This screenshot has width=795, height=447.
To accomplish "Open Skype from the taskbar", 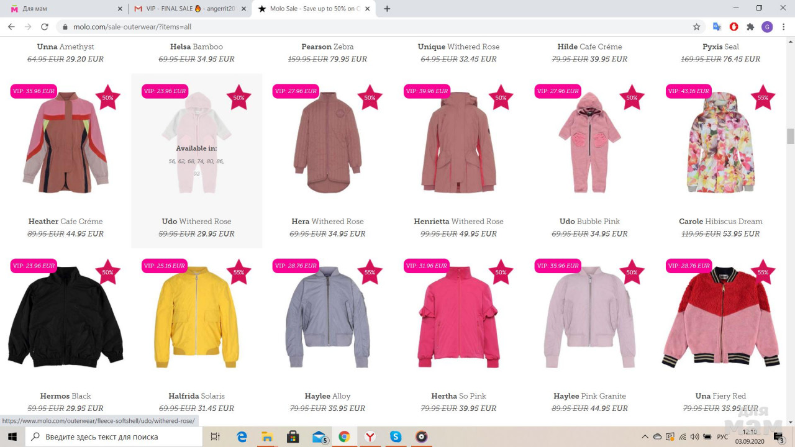I will (x=396, y=436).
